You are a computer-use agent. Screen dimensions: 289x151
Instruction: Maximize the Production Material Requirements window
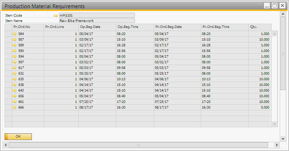coord(274,6)
